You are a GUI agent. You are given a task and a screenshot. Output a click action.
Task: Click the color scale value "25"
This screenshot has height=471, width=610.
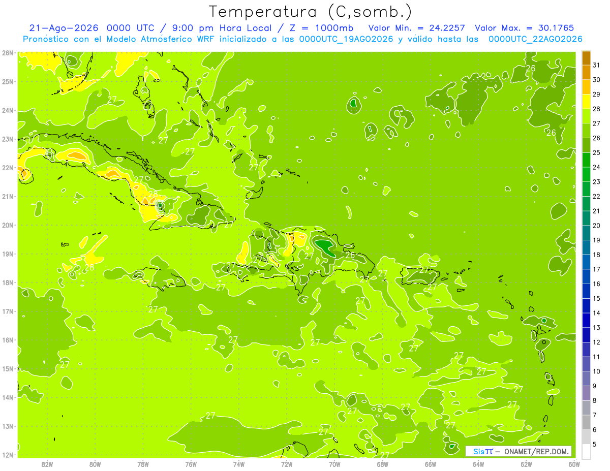596,152
